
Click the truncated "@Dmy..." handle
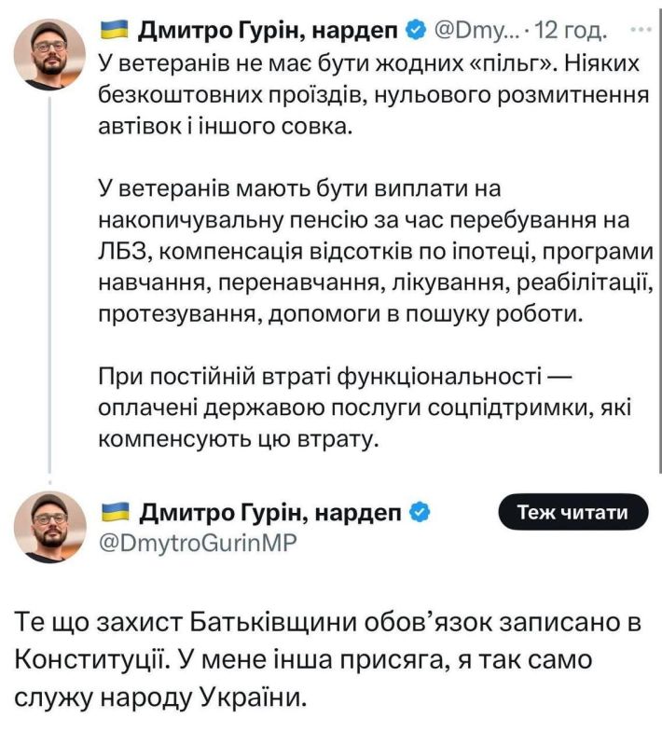473,33
